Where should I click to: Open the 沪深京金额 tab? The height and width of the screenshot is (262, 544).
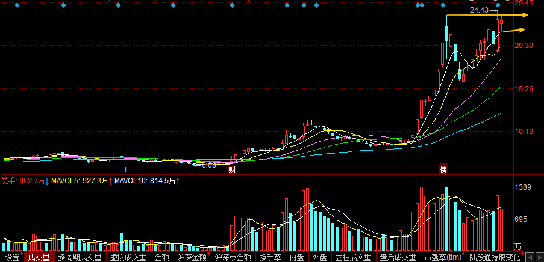coord(233,257)
